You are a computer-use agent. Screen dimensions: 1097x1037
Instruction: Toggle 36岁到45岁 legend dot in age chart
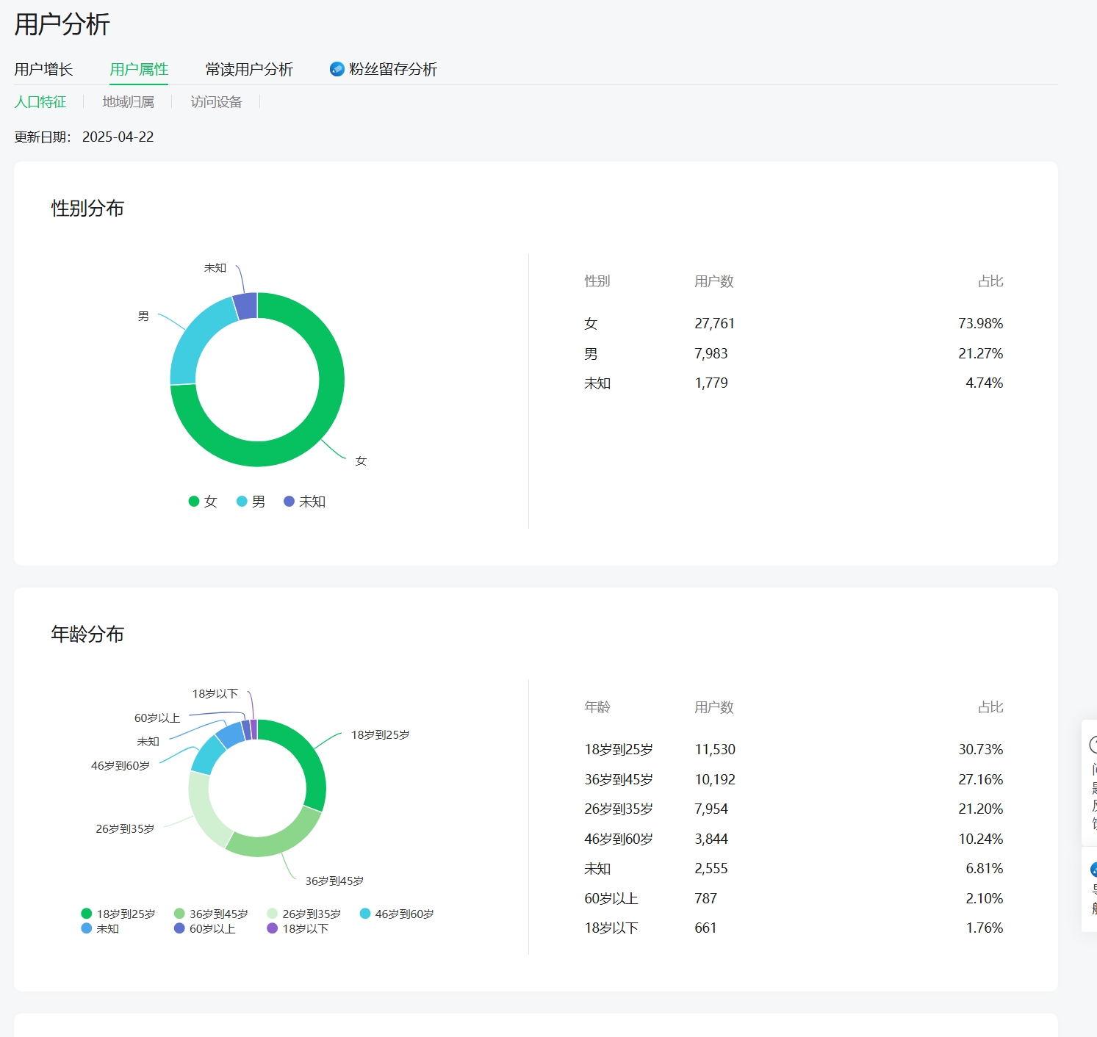[x=179, y=914]
